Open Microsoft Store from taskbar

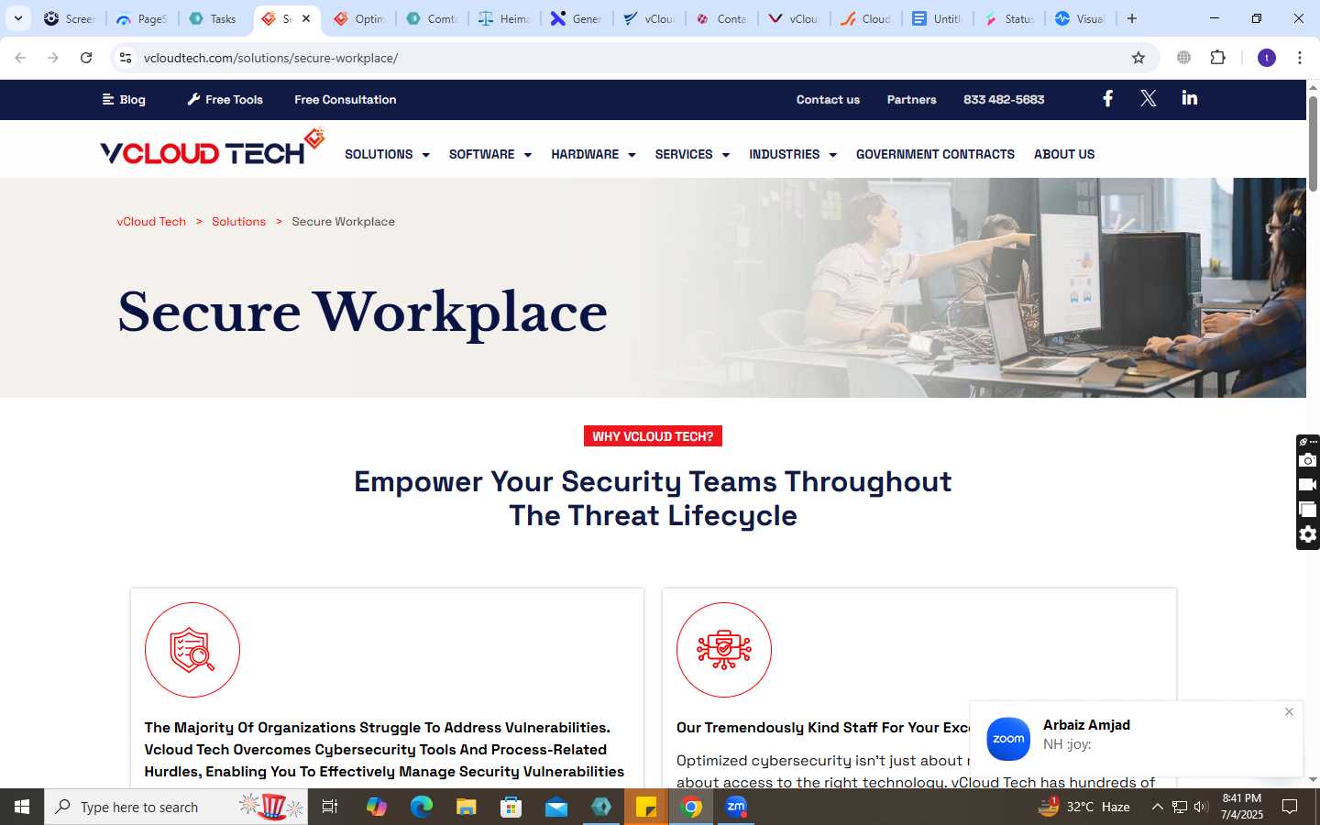511,807
